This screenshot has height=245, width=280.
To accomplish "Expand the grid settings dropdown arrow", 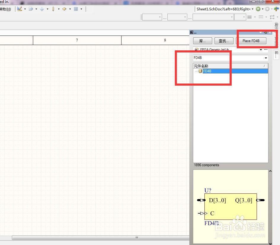I will pos(81,9).
